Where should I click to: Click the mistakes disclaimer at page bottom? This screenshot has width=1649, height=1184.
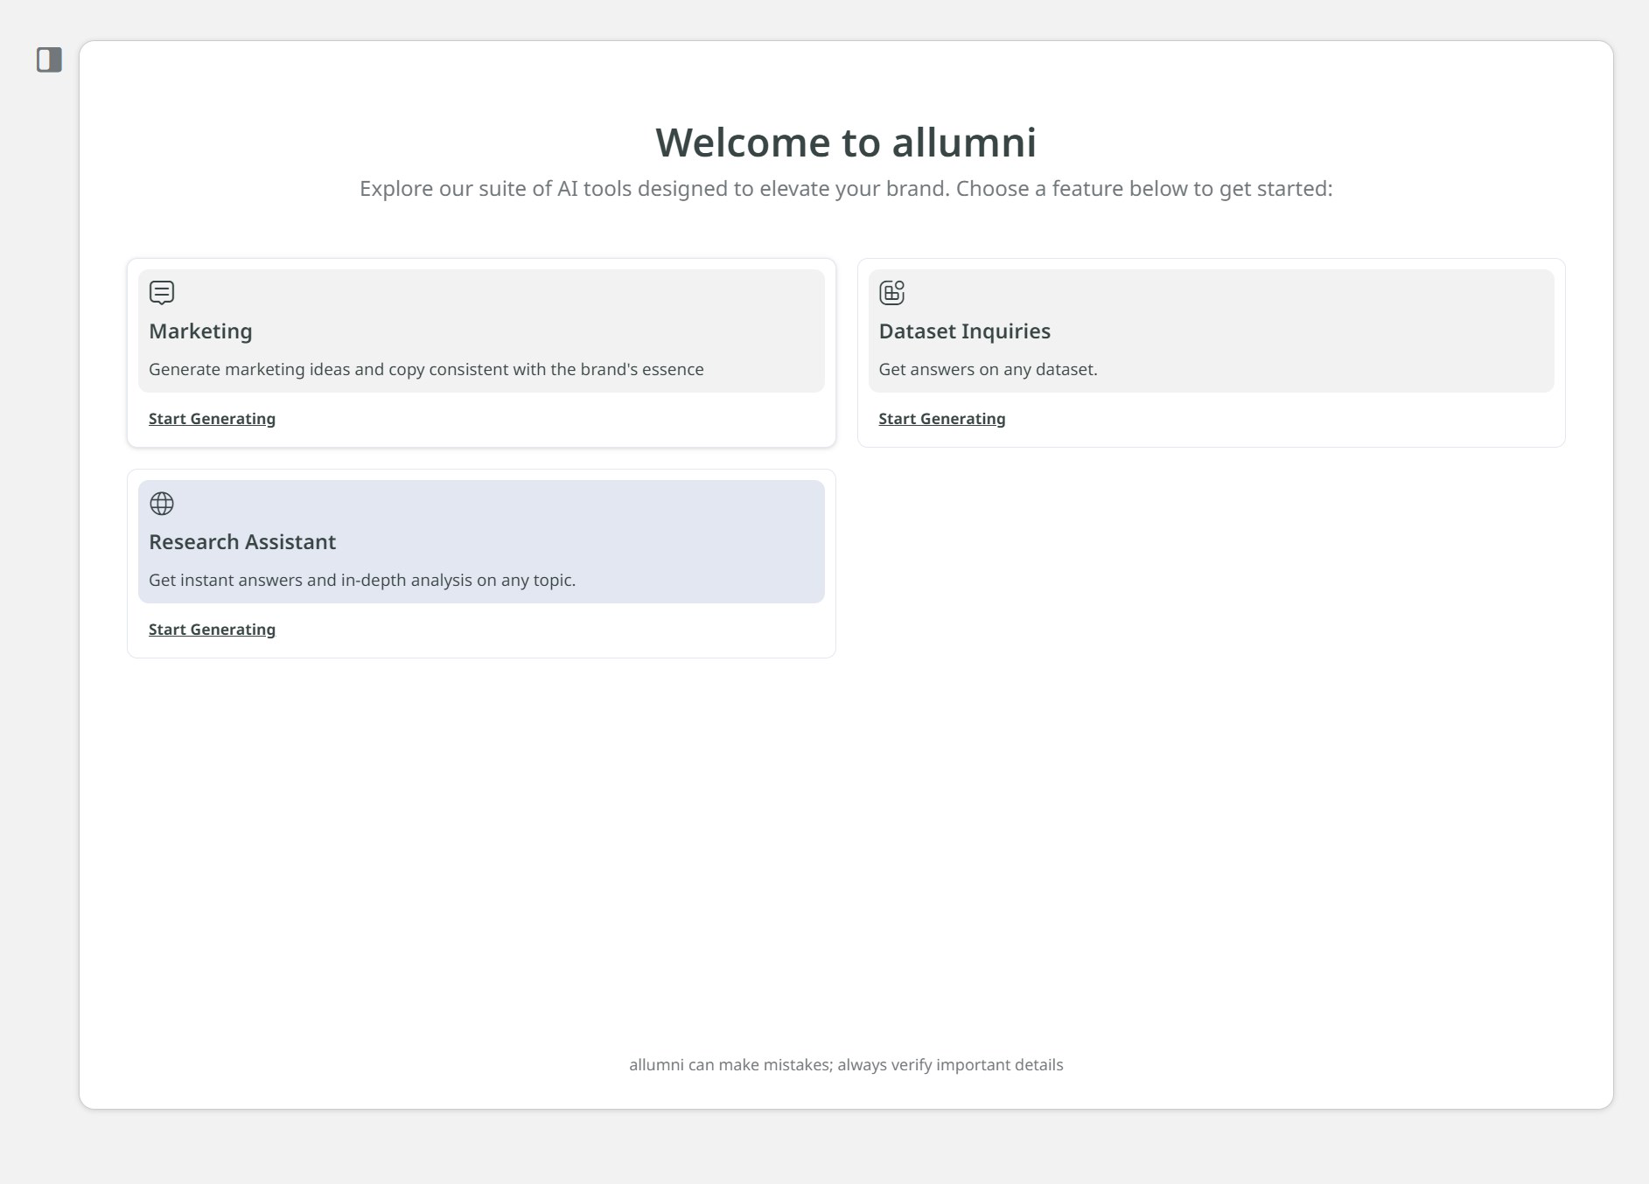[x=846, y=1064]
